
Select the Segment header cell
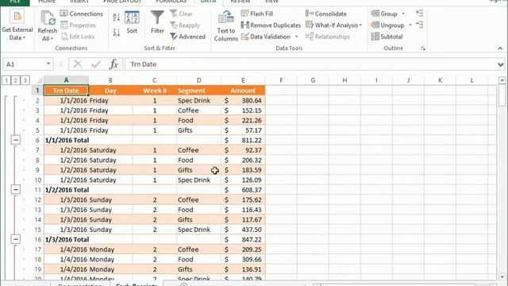point(198,91)
